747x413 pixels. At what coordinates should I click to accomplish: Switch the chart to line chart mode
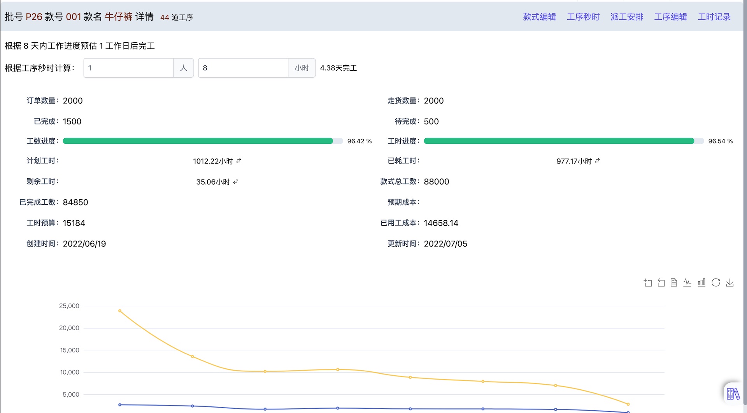[687, 282]
